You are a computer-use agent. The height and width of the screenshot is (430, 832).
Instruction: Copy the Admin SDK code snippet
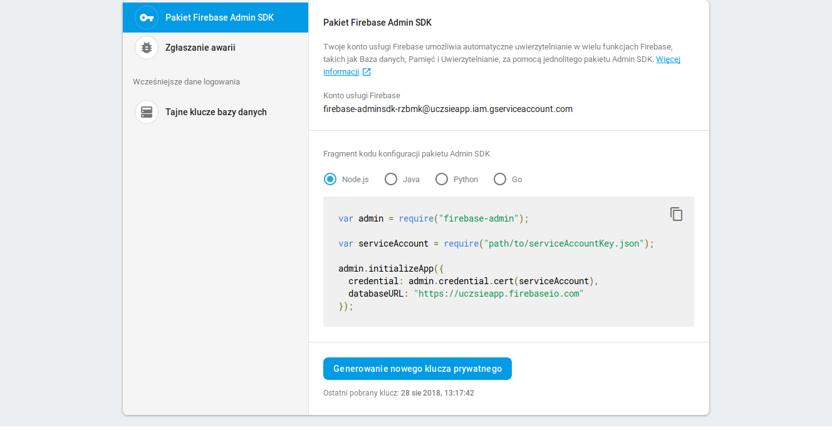coord(676,214)
